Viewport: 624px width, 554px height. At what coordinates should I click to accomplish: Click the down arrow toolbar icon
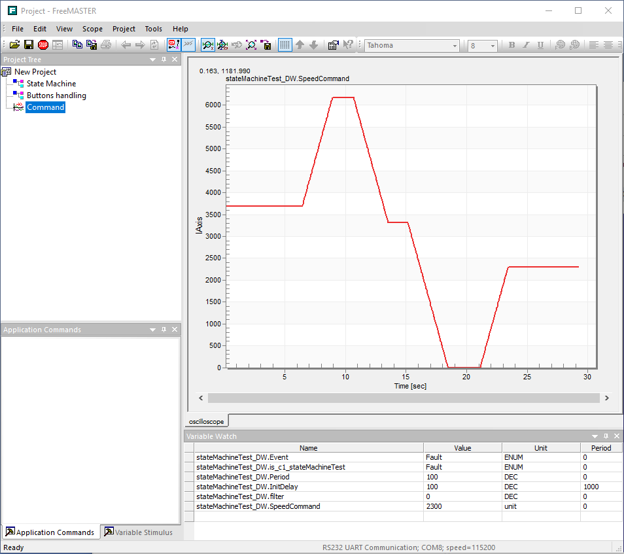(x=313, y=45)
